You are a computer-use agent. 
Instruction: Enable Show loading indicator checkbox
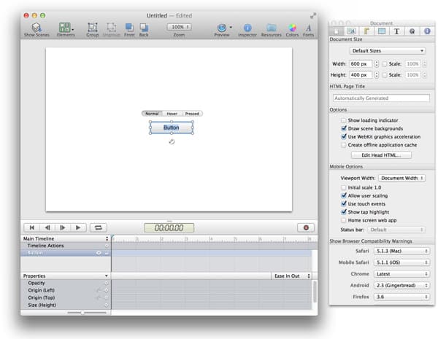pyautogui.click(x=345, y=120)
